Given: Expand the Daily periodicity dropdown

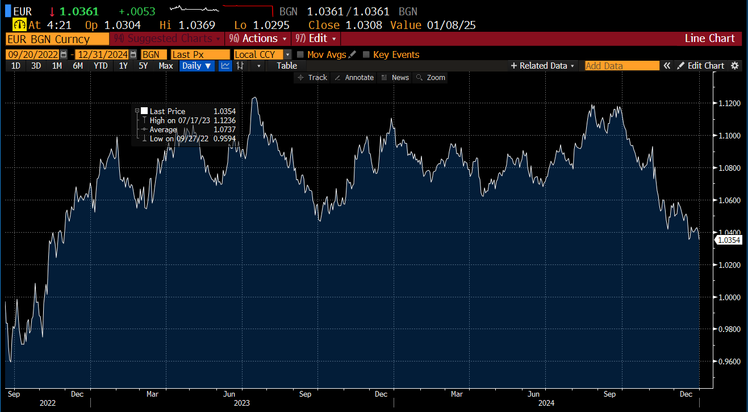Looking at the screenshot, I should (x=197, y=66).
